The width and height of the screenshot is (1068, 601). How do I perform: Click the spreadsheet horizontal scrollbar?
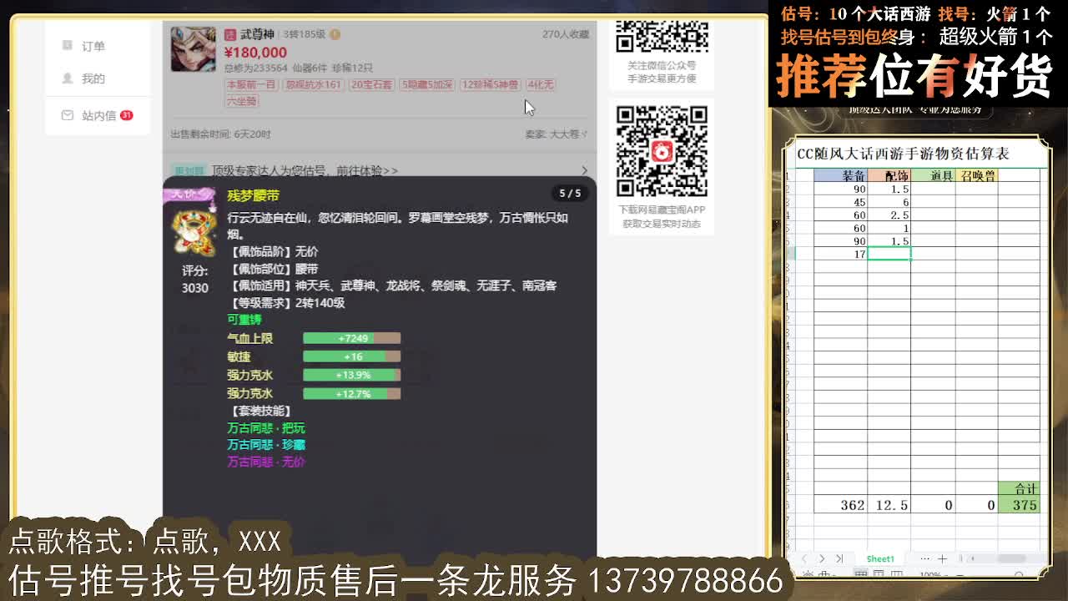[x=1011, y=558]
